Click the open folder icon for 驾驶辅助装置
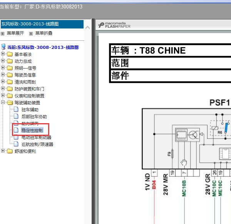Screen dimensions: 231x224 click(10, 102)
